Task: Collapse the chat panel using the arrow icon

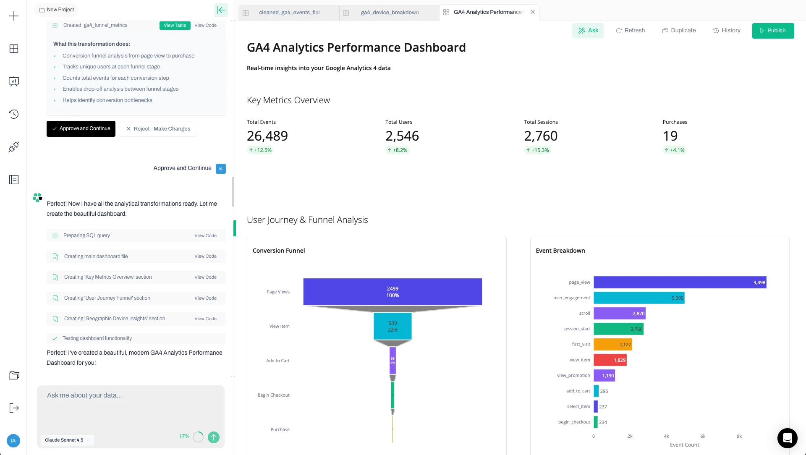Action: 221,10
